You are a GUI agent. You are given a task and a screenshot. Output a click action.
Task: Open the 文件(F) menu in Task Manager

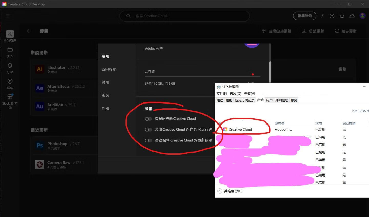coord(222,94)
